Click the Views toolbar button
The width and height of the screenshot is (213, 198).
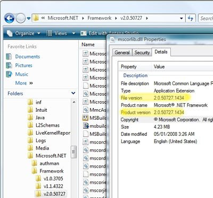tap(56, 33)
